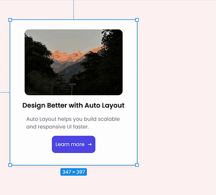This screenshot has width=216, height=195.
Task: Click the bottom-left selection resize handle
Action: (10, 165)
